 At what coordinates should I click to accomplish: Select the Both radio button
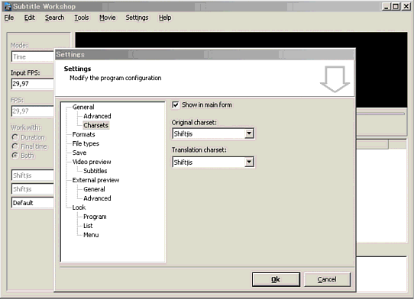(x=15, y=156)
